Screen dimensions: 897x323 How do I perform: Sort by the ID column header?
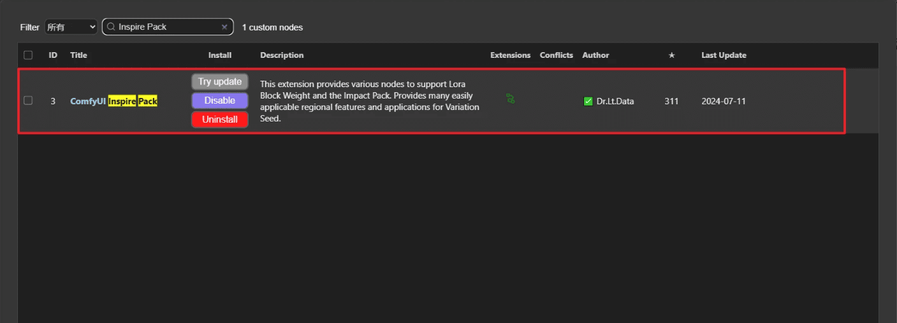click(x=53, y=55)
